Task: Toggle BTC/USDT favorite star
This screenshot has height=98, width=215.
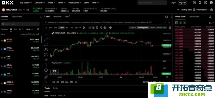Action: (x=28, y=10)
